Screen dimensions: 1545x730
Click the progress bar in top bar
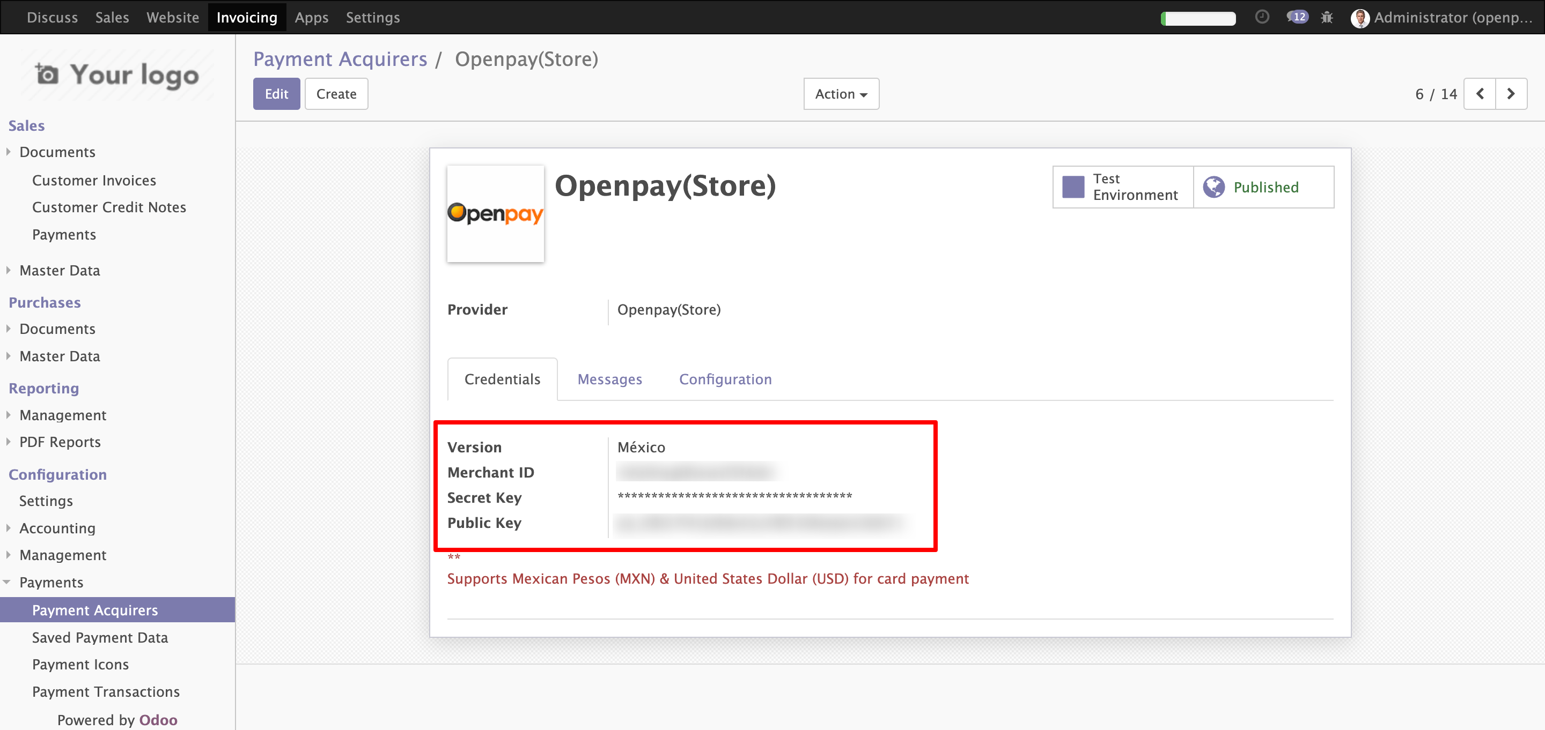[1198, 18]
